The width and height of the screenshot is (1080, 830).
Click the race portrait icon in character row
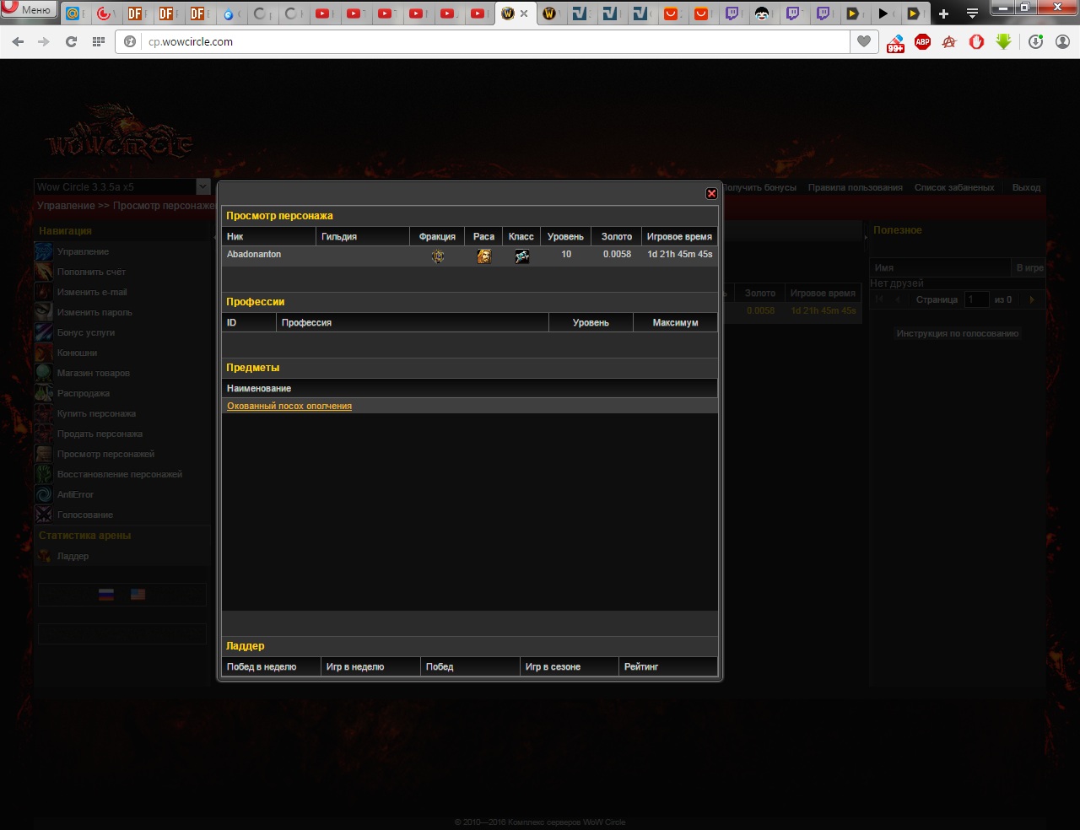tap(483, 256)
